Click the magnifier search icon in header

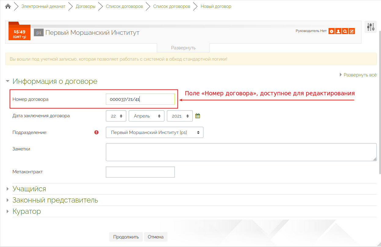click(345, 31)
